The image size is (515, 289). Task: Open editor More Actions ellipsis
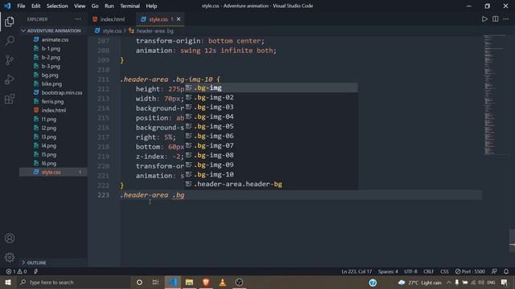click(x=506, y=19)
